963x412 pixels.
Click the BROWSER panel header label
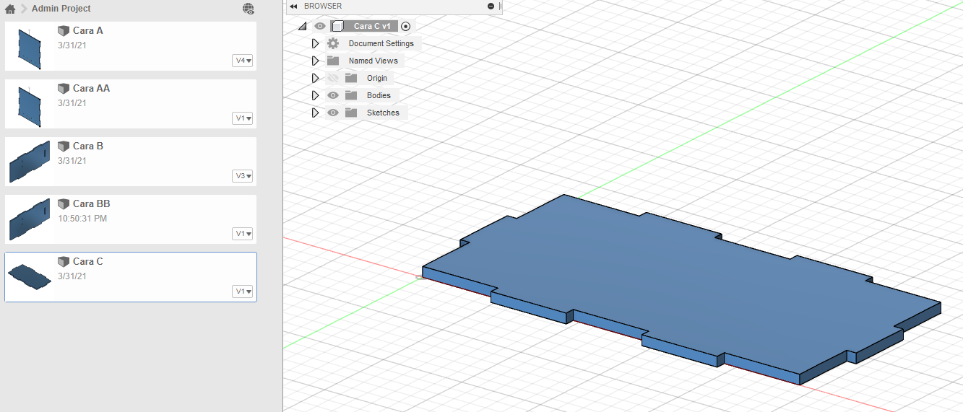click(323, 6)
